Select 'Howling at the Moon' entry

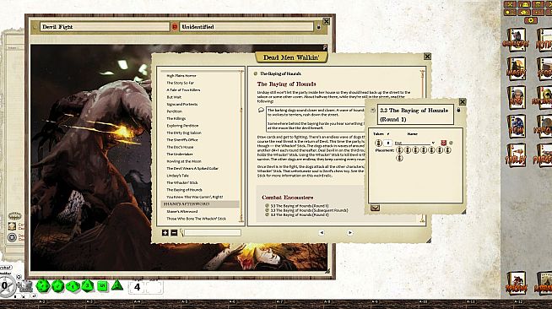[x=184, y=161]
